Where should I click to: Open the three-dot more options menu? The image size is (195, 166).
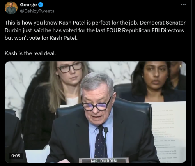(x=183, y=5)
